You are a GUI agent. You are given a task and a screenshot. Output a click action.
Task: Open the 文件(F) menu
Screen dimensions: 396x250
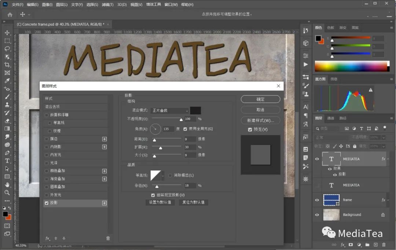pyautogui.click(x=18, y=4)
